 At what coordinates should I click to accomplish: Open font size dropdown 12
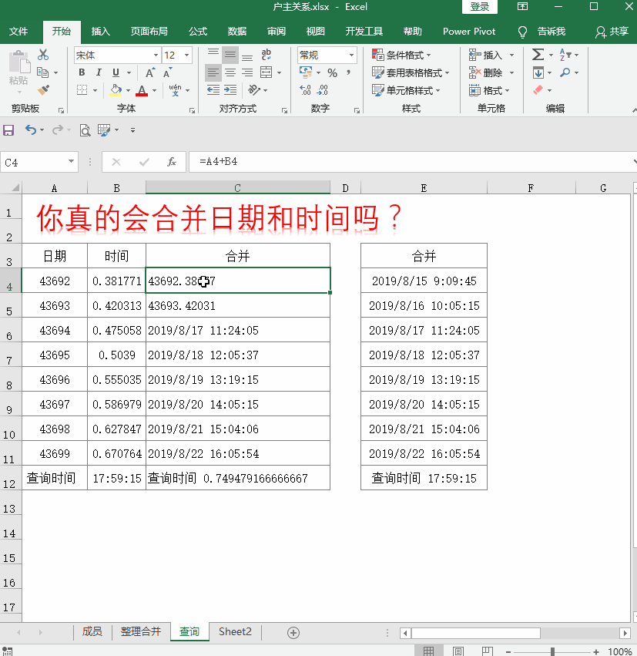pos(186,55)
